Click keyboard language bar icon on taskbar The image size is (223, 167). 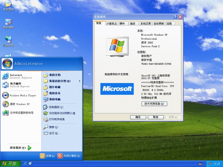(x=200, y=164)
